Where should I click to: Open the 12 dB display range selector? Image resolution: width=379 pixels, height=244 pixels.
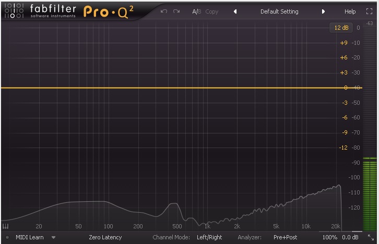click(x=341, y=28)
